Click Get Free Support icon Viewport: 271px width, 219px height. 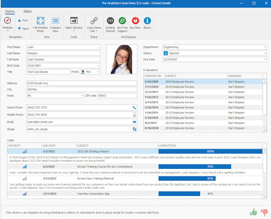[x=122, y=21]
